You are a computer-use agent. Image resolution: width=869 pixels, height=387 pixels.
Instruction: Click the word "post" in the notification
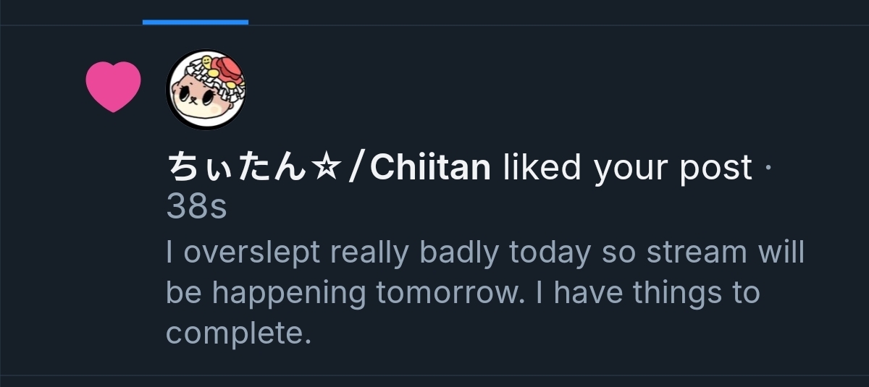[x=715, y=169]
